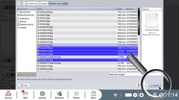Click the minus zoom-out icon
The width and height of the screenshot is (179, 100).
(x=135, y=95)
